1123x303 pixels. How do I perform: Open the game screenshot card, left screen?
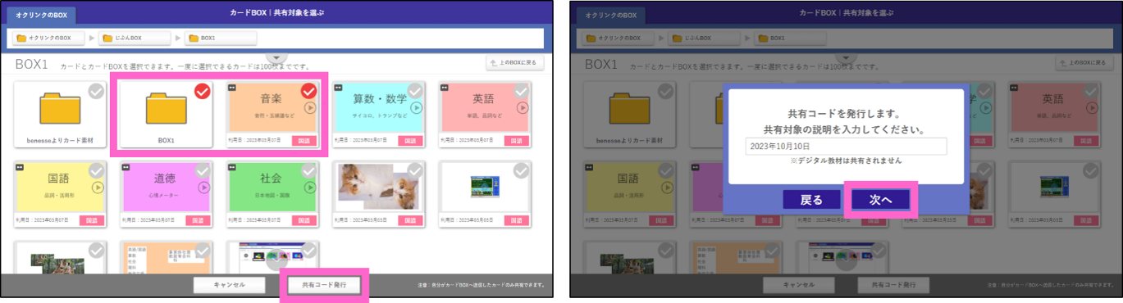[484, 193]
